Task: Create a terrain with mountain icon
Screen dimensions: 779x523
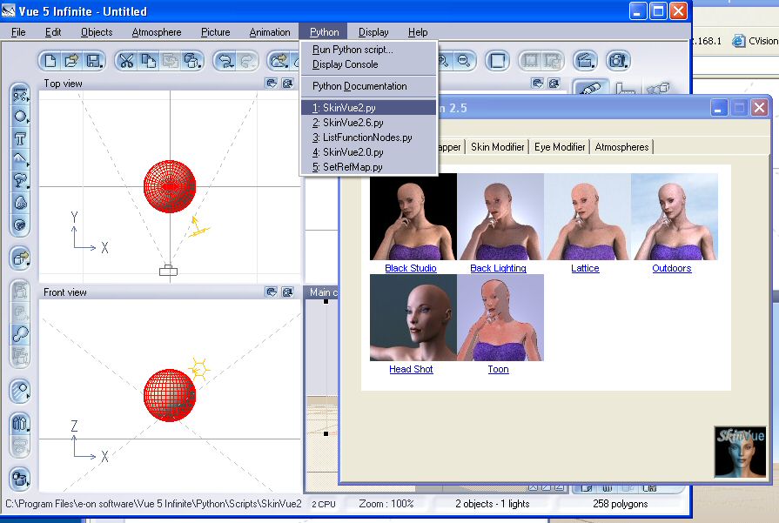Action: [x=20, y=159]
